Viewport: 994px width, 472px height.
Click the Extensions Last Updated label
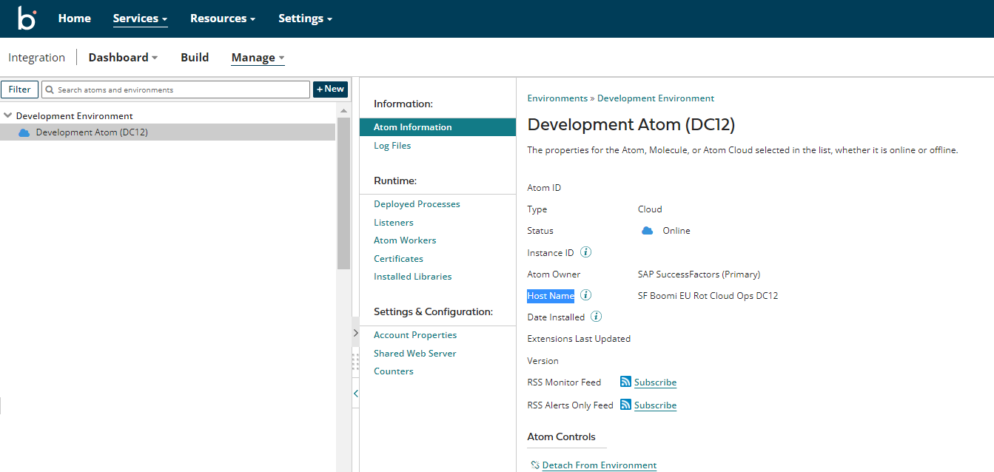coord(579,339)
